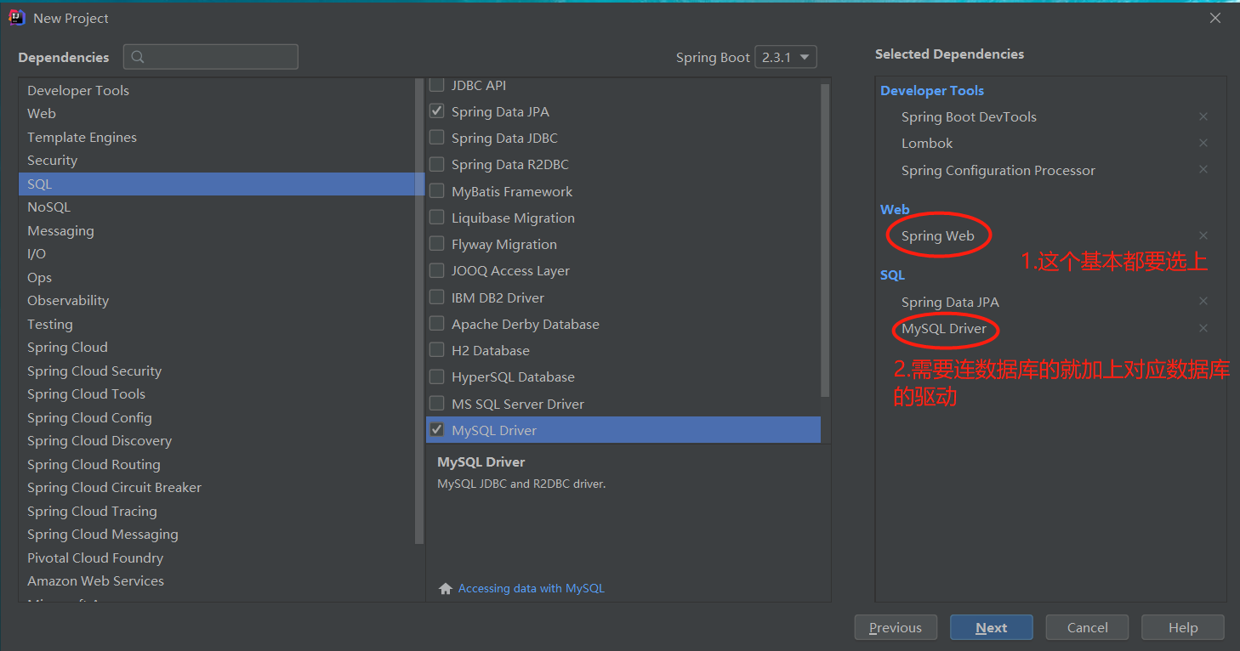Viewport: 1240px width, 651px height.
Task: Remove Spring Web from selected dependencies
Action: pos(1203,235)
